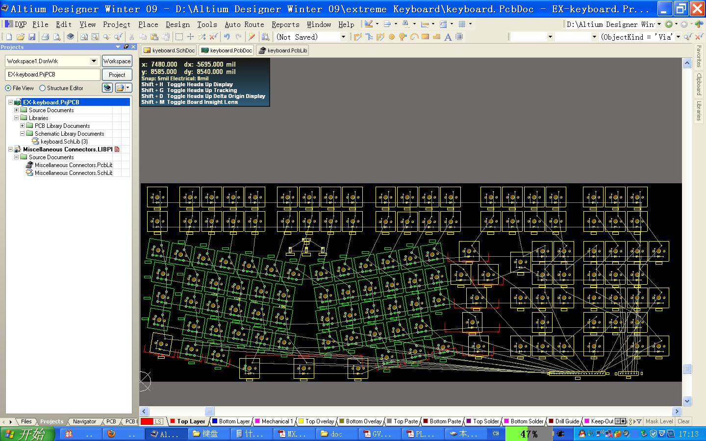Click the Clear button in status bar
Image resolution: width=706 pixels, height=441 pixels.
pos(683,421)
